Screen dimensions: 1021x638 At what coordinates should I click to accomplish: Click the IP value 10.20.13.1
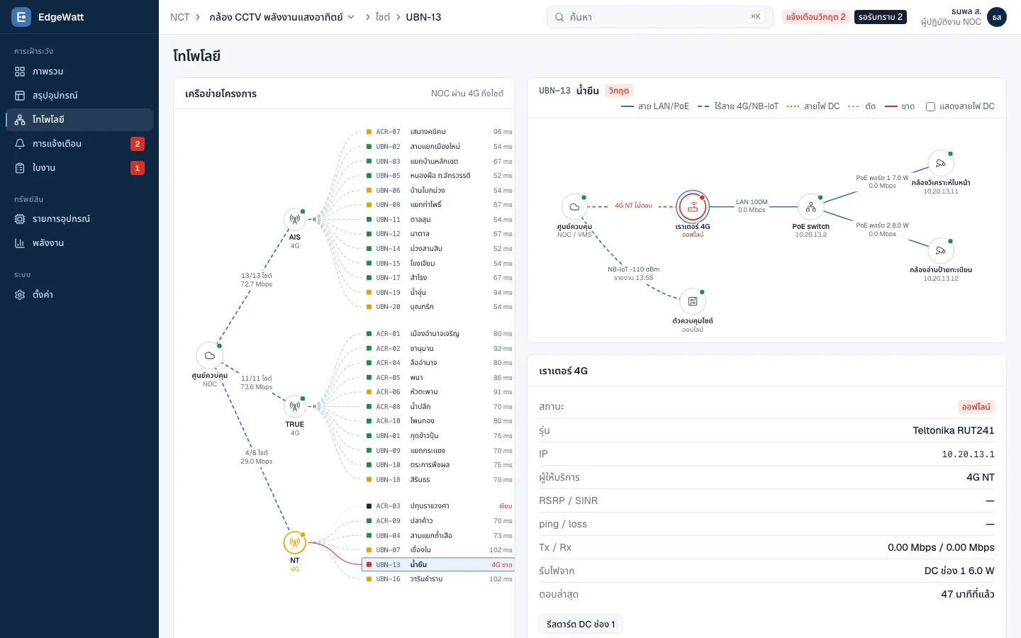pyautogui.click(x=968, y=454)
